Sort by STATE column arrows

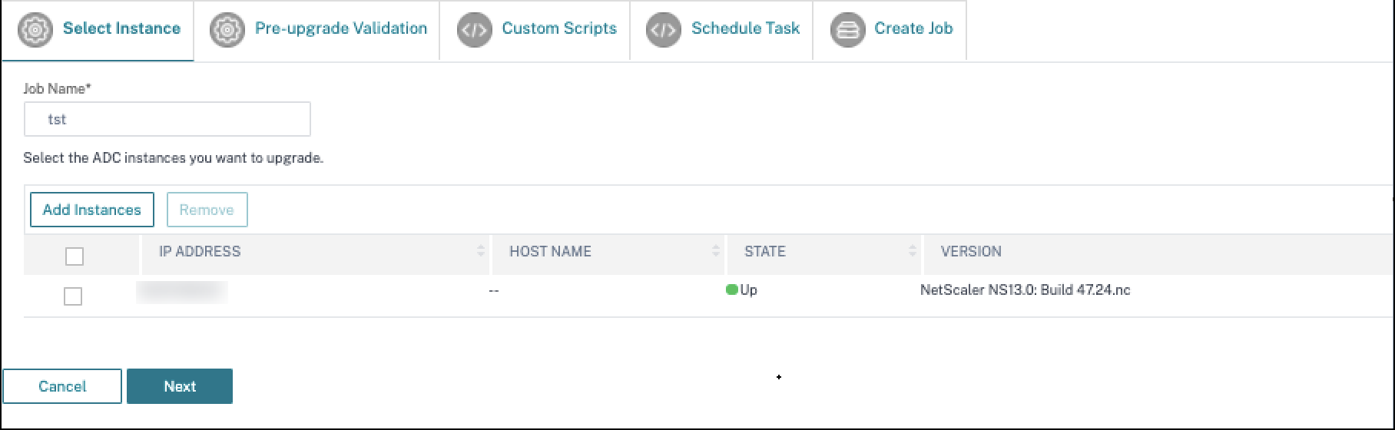(913, 251)
